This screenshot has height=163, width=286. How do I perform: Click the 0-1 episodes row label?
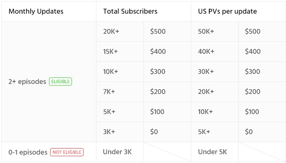pos(28,152)
